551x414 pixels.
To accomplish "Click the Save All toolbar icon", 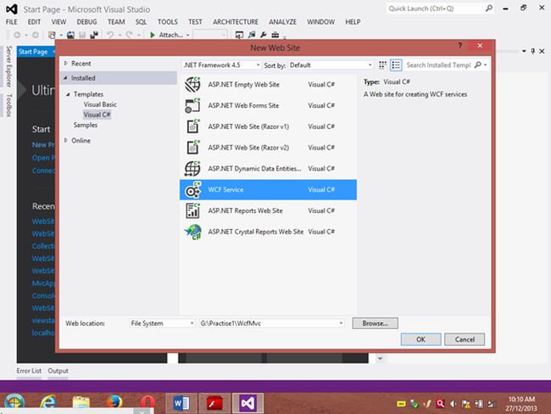I will (x=94, y=35).
